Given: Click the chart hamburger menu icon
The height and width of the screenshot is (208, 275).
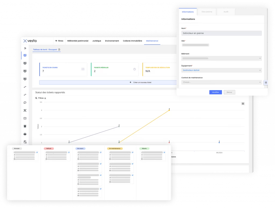Looking at the screenshot, I should pyautogui.click(x=243, y=103).
